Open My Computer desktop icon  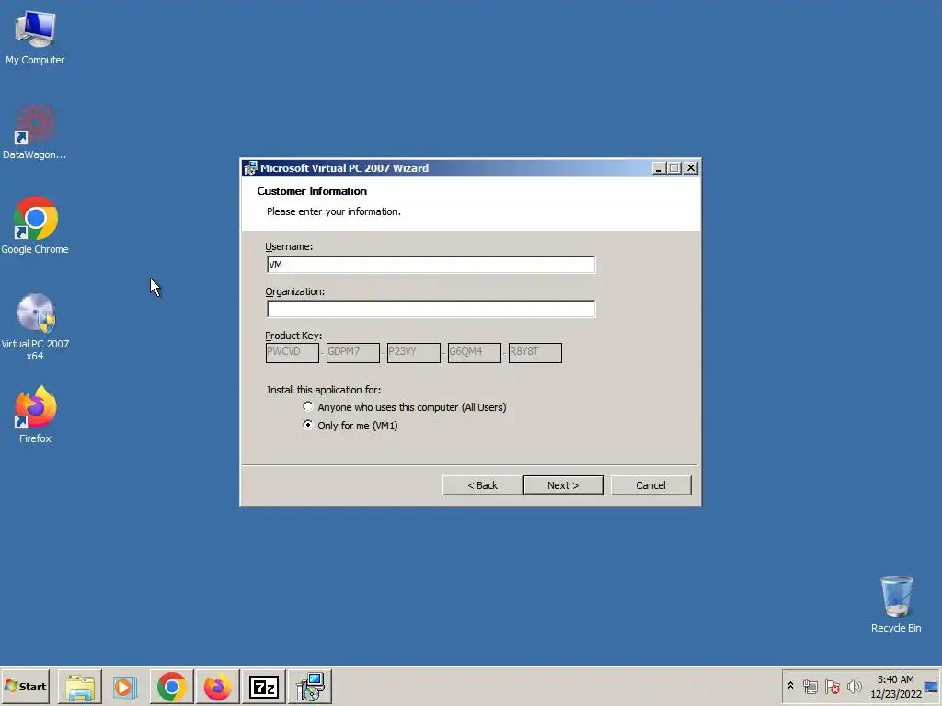tap(35, 37)
